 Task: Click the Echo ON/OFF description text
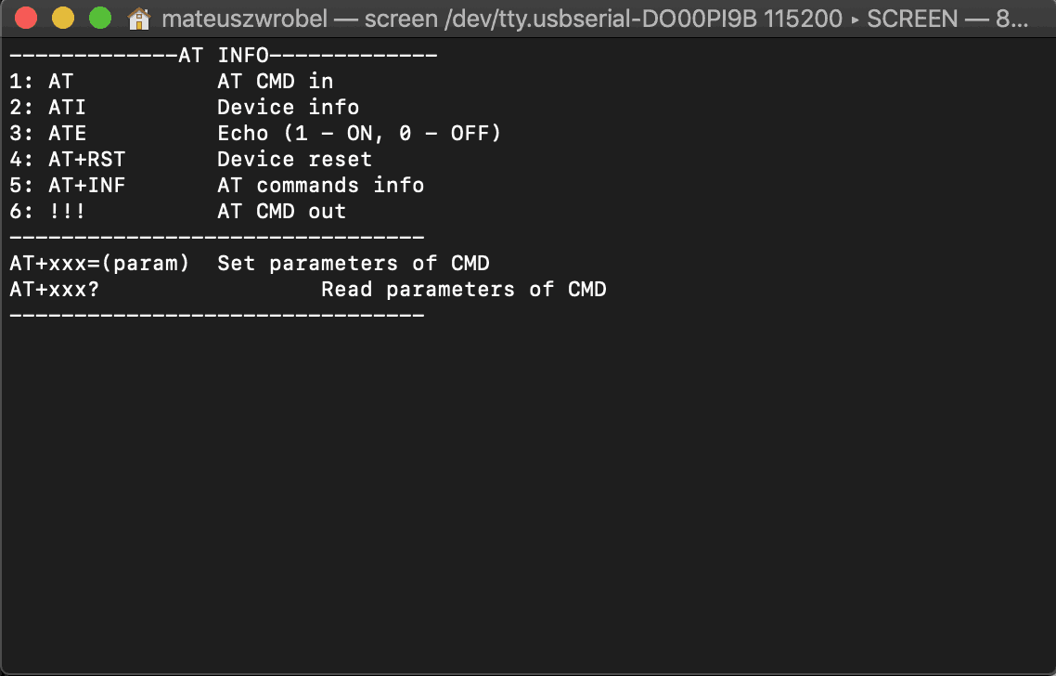(x=360, y=134)
